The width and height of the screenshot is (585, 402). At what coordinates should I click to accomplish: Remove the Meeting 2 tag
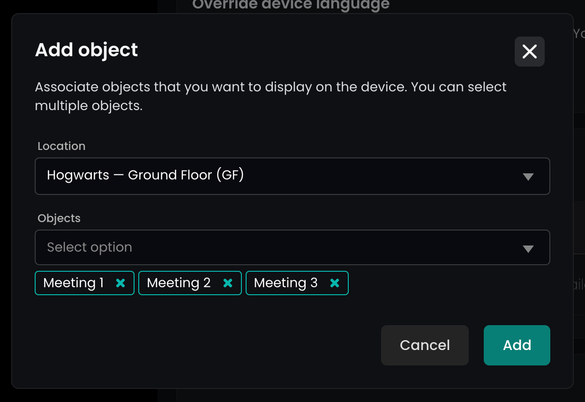click(x=228, y=283)
